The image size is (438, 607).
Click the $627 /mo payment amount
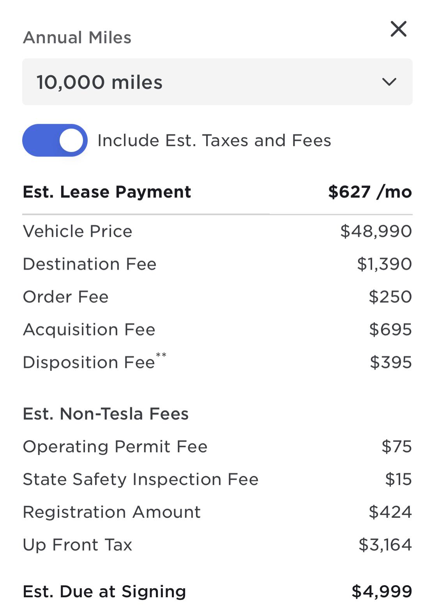370,192
